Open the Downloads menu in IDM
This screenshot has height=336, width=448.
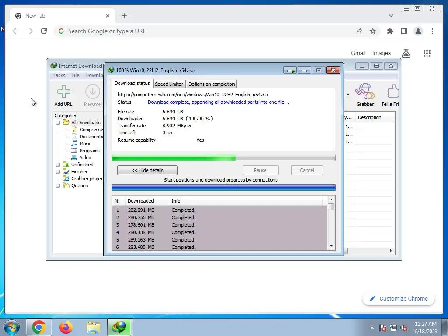(x=94, y=75)
